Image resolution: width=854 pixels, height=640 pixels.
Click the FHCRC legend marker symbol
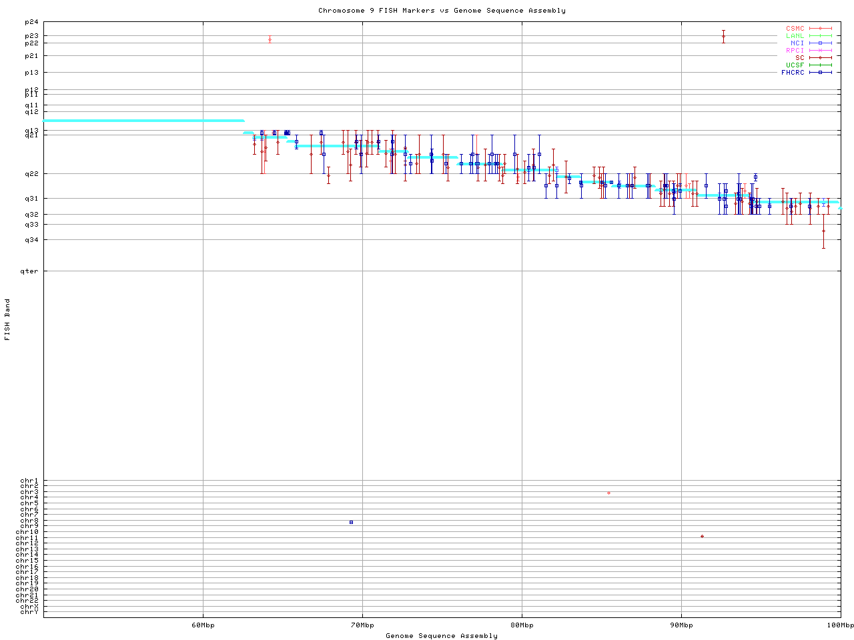(x=820, y=72)
